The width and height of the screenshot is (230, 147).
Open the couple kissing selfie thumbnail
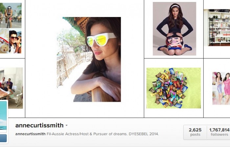[15, 41]
